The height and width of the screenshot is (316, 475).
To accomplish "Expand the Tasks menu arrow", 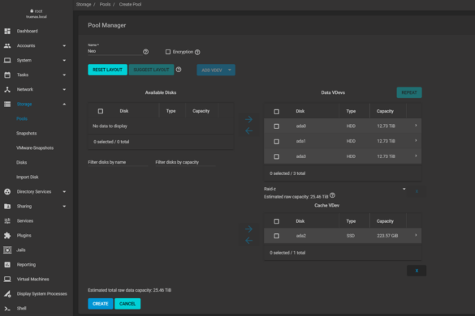I will tap(64, 75).
